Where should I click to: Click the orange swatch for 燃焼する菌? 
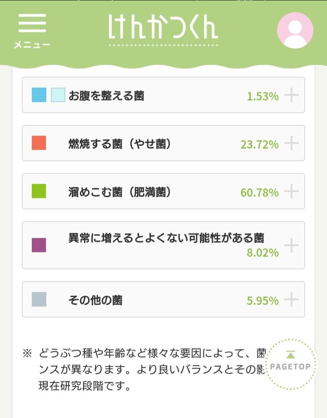click(39, 143)
